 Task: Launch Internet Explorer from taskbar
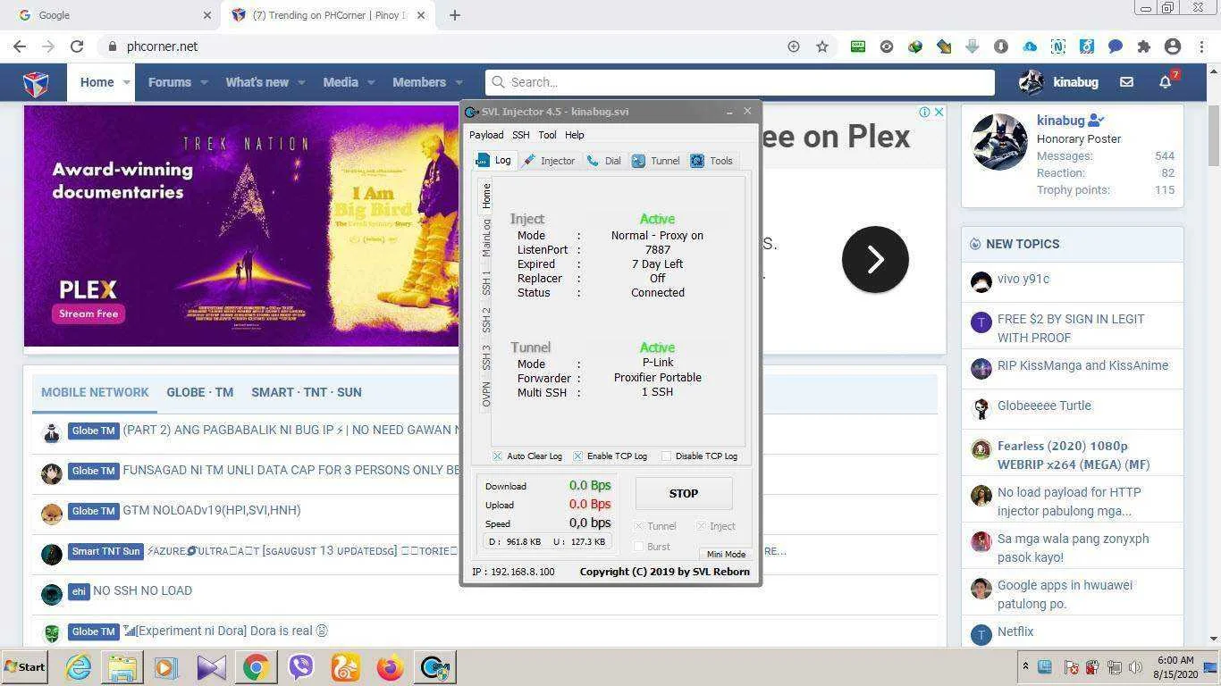pos(78,667)
